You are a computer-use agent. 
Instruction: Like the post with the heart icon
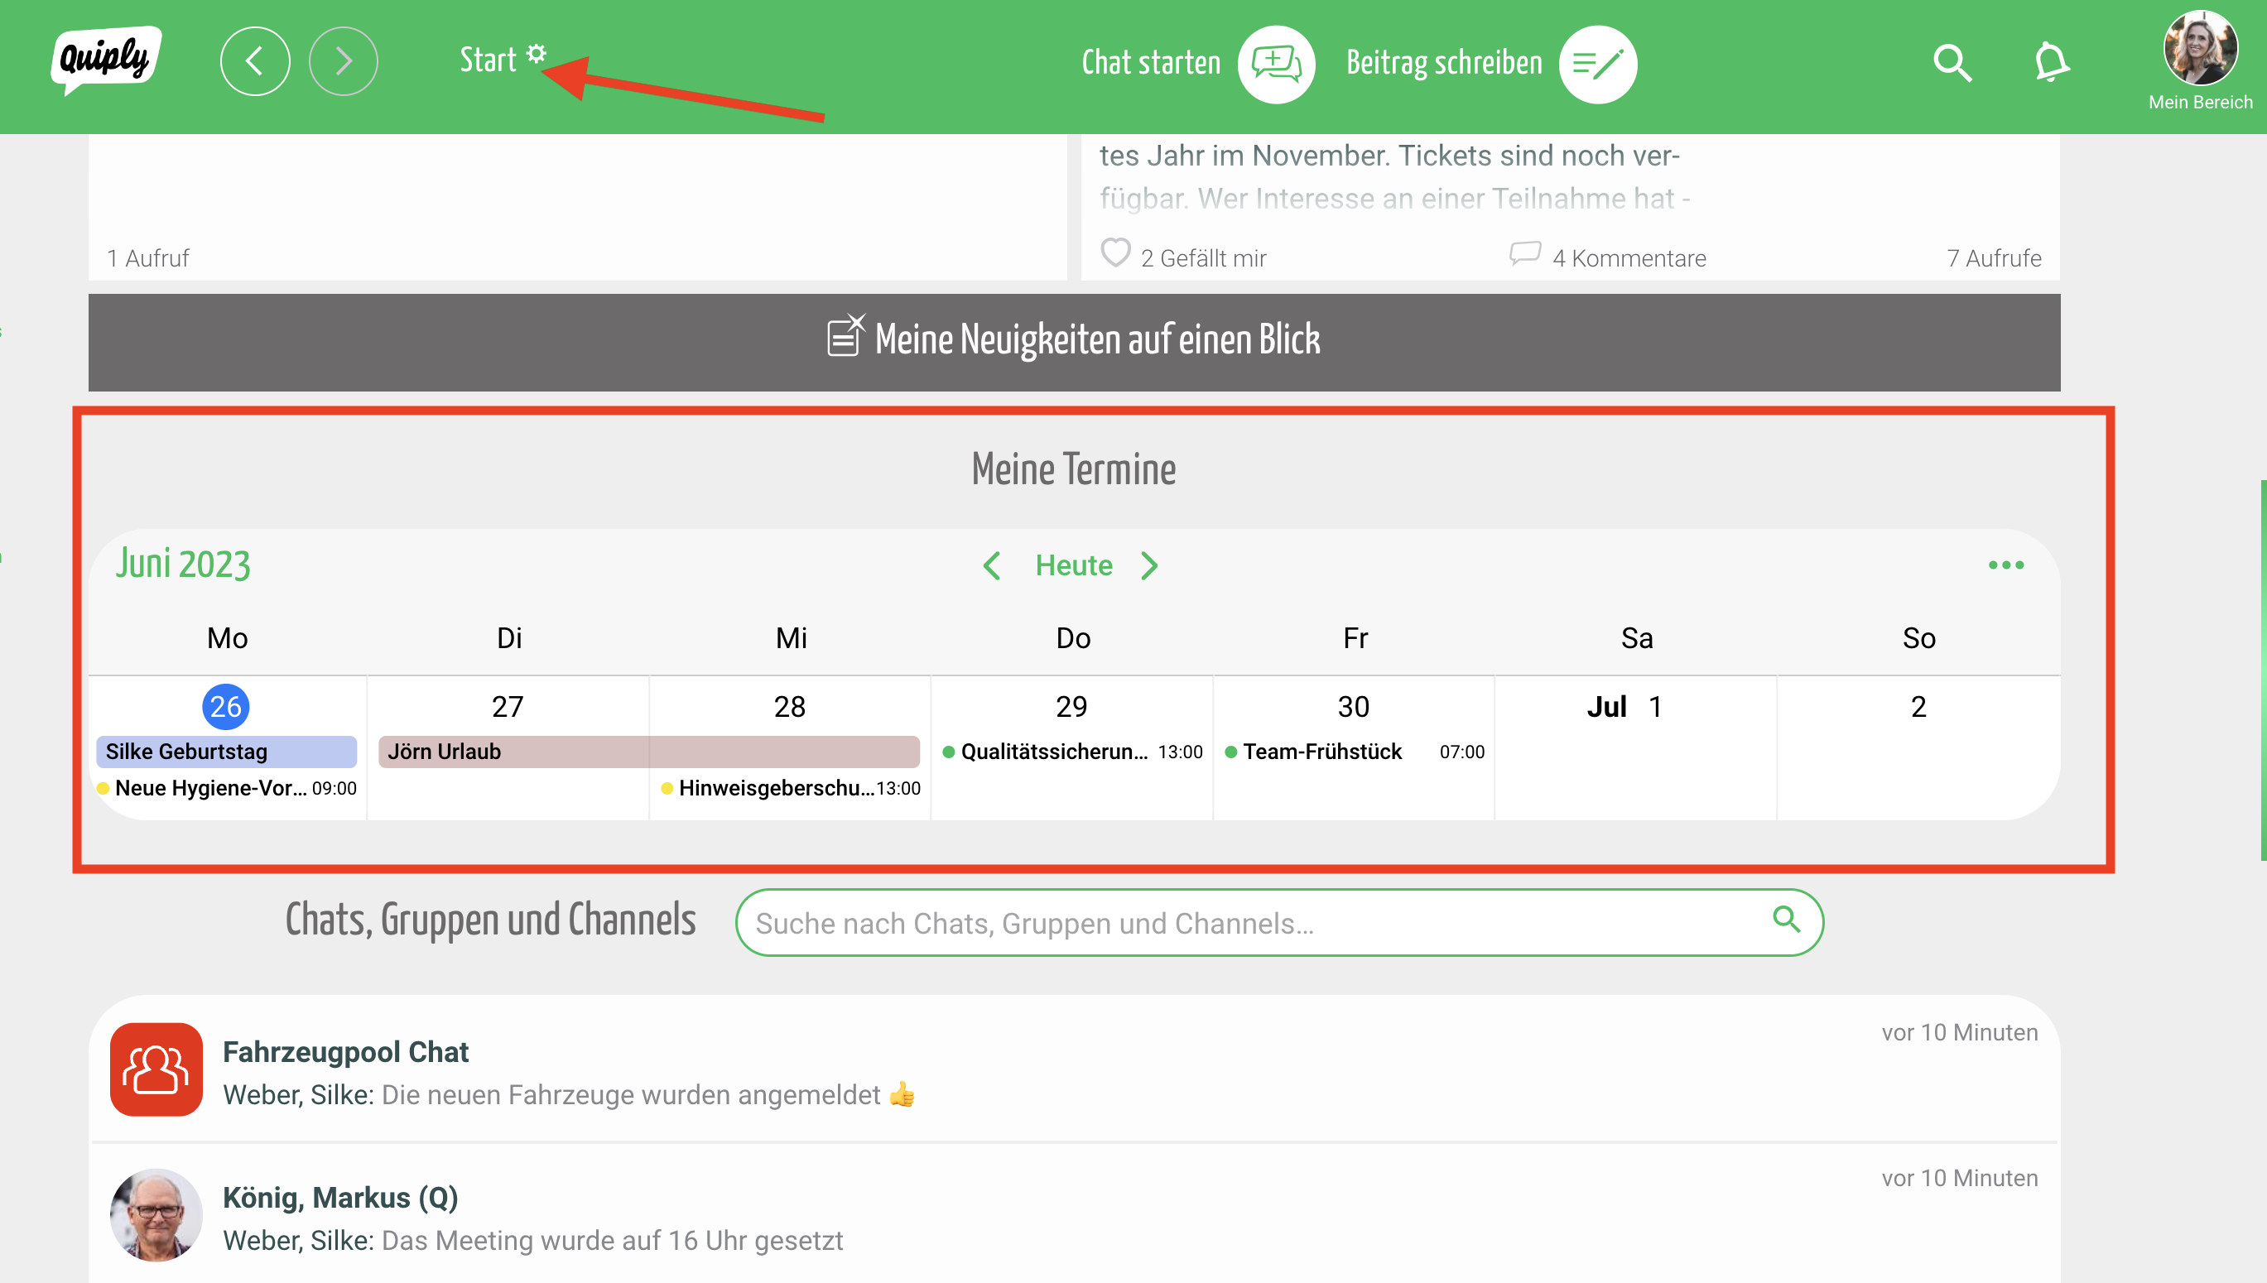point(1115,253)
